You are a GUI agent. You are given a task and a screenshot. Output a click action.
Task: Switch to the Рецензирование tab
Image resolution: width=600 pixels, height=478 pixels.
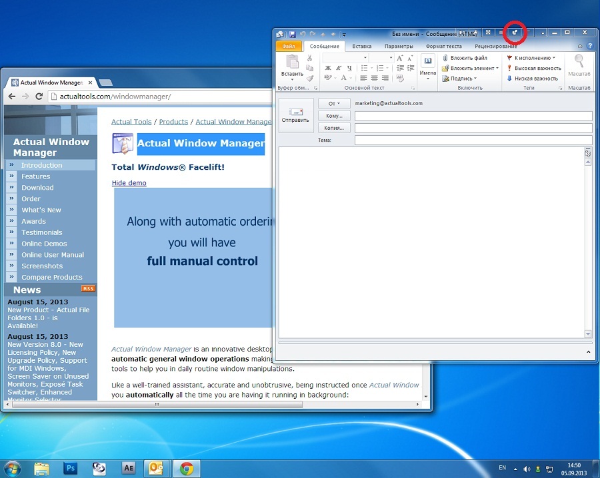[495, 46]
